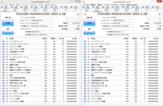Click status circle of row 05 in left window
Viewport: 163px width, 106px height.
point(4,52)
